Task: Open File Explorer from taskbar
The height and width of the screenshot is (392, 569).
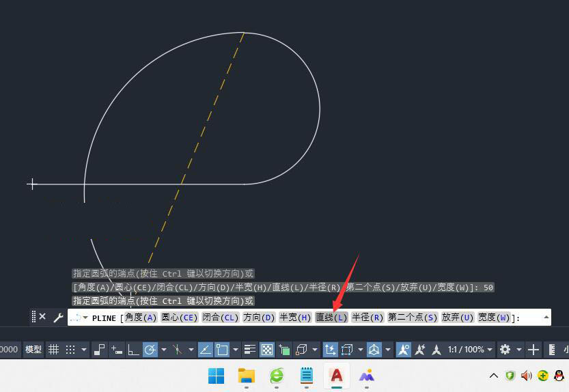Action: pyautogui.click(x=247, y=376)
